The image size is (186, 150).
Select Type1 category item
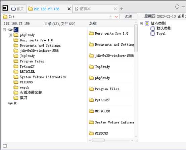pos(161,34)
